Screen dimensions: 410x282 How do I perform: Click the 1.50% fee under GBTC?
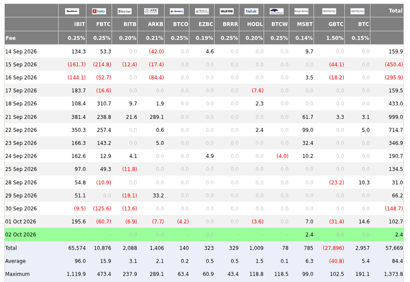click(x=335, y=38)
